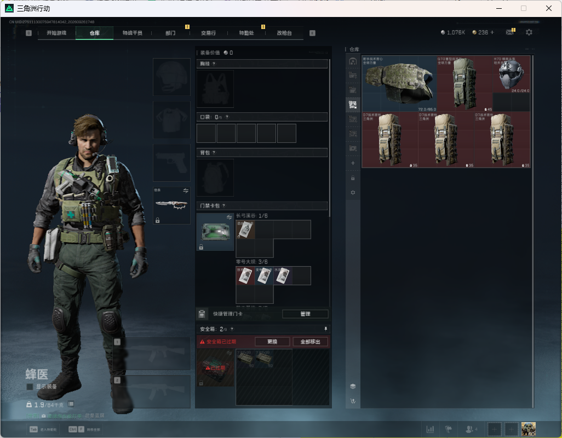The image size is (562, 438).
Task: Open the mail inbox icon
Action: [x=509, y=32]
